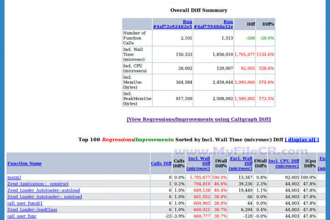
Task: Sort table by Calls Diff column
Action: click(161, 164)
